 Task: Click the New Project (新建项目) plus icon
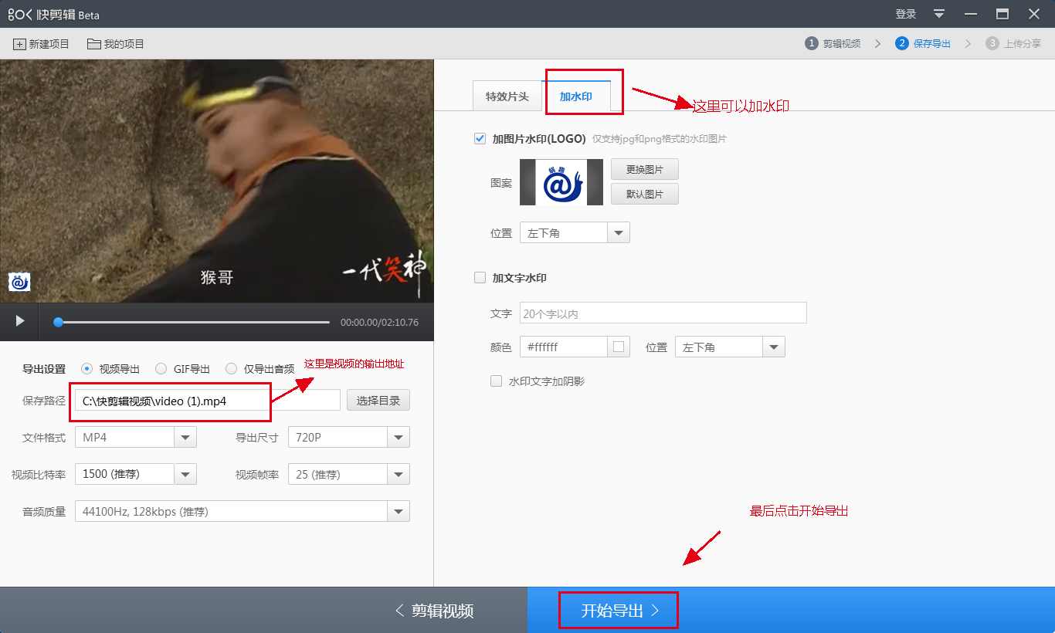point(19,44)
